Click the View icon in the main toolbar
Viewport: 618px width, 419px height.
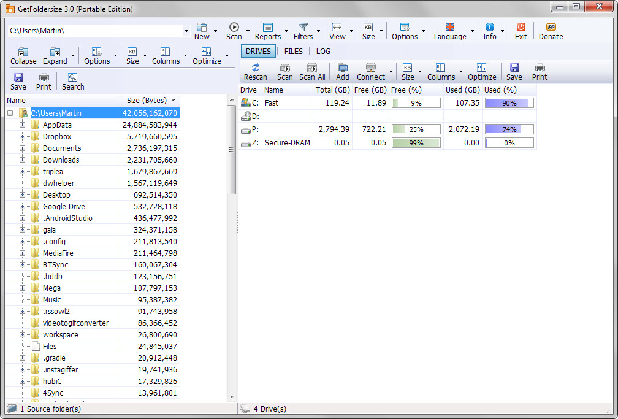pos(337,27)
